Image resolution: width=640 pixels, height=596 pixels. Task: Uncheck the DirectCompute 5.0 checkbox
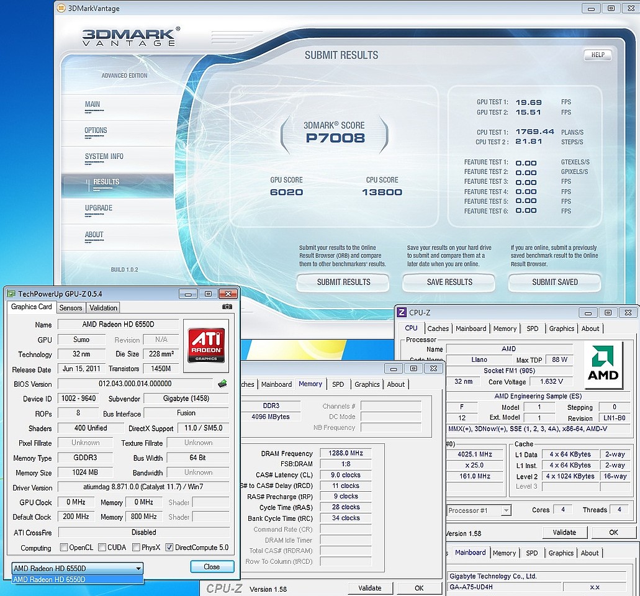[169, 548]
